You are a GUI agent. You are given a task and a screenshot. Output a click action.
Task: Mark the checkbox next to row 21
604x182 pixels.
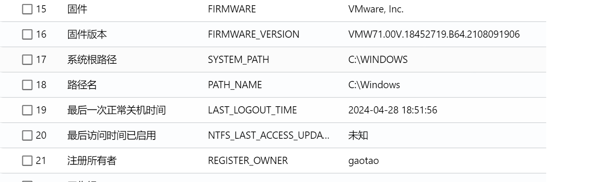27,161
